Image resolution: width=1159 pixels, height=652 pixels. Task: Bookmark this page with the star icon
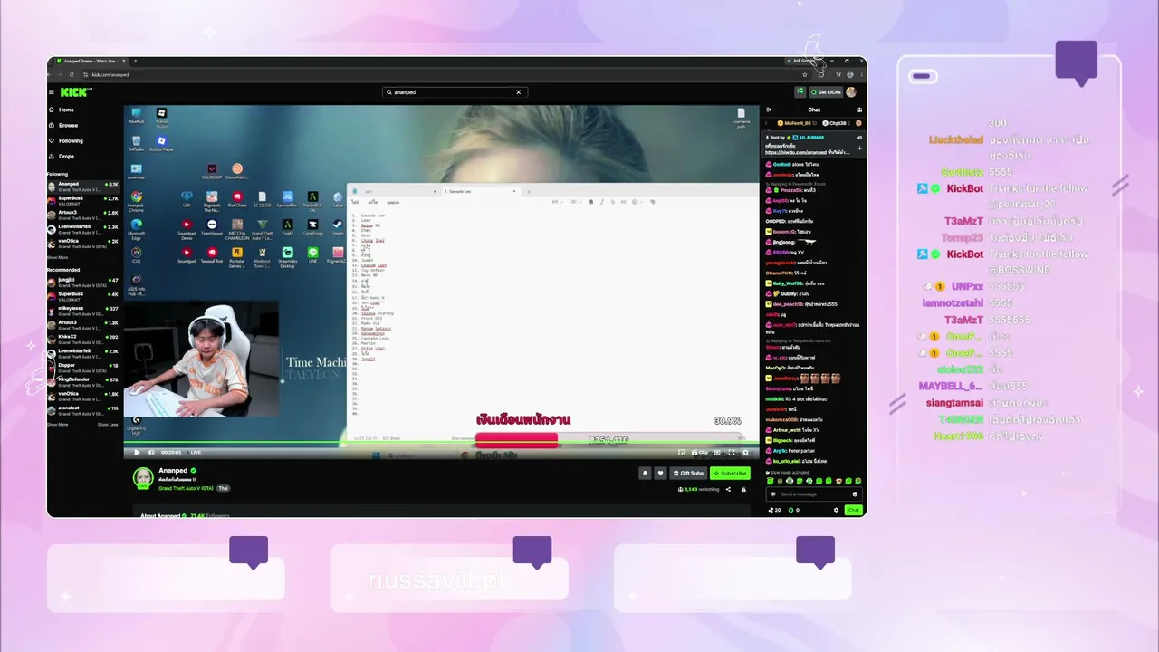pos(807,74)
